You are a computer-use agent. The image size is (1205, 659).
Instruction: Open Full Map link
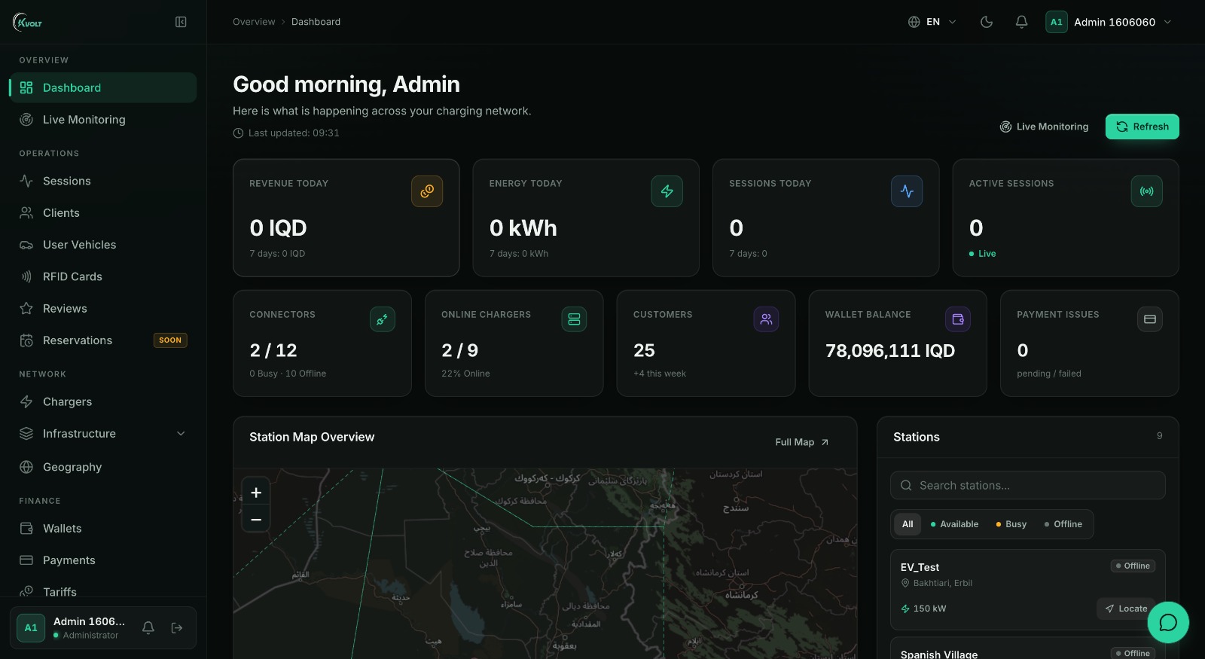tap(802, 442)
